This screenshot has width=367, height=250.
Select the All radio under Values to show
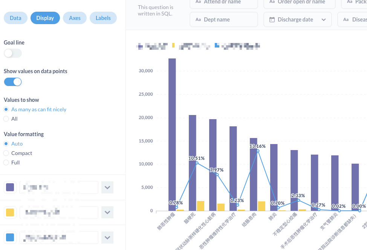coord(6,119)
